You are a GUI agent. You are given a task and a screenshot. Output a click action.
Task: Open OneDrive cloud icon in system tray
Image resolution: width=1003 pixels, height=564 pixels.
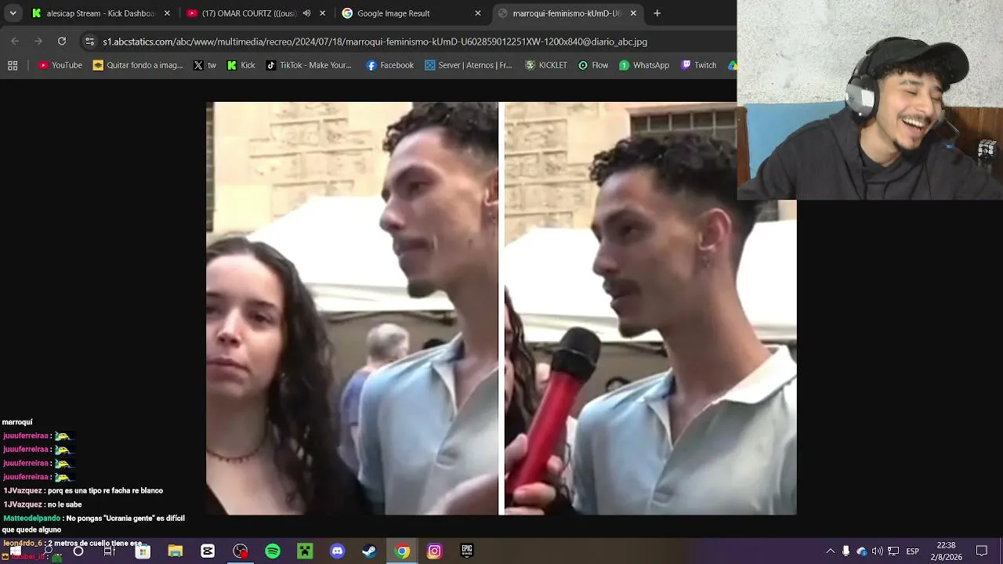[862, 551]
